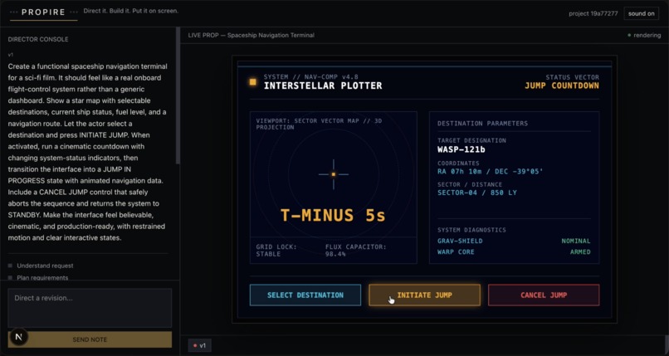Click the FLUX CAPACITOR 98.4% readout

(355, 251)
